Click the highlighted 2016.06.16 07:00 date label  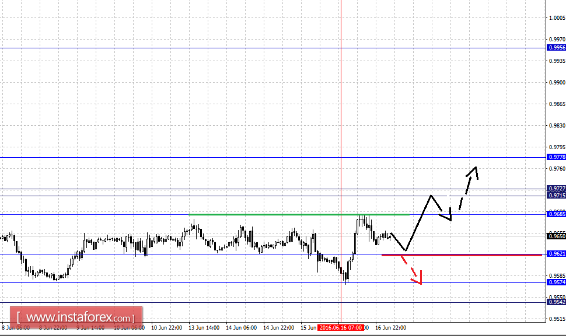[x=340, y=328]
